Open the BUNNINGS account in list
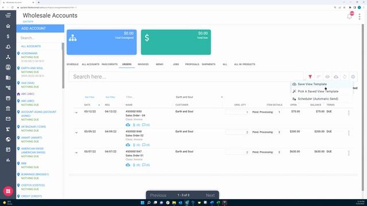The height and width of the screenshot is (206, 367). click(x=35, y=174)
